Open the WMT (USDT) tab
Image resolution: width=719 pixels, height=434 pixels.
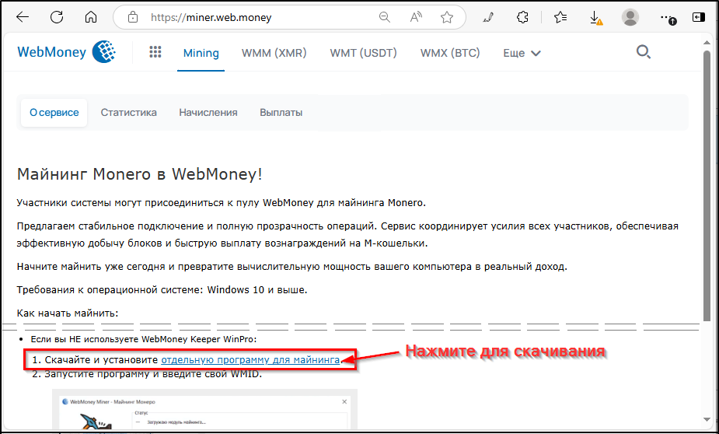click(363, 53)
